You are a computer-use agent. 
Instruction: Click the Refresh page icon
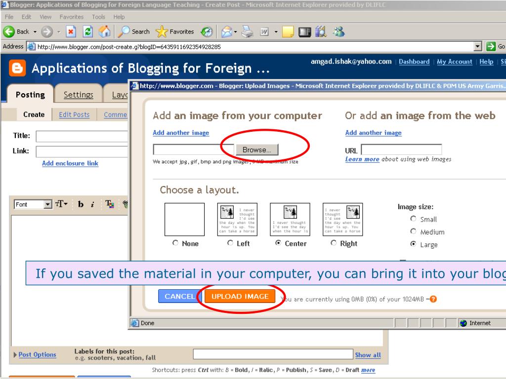88,32
